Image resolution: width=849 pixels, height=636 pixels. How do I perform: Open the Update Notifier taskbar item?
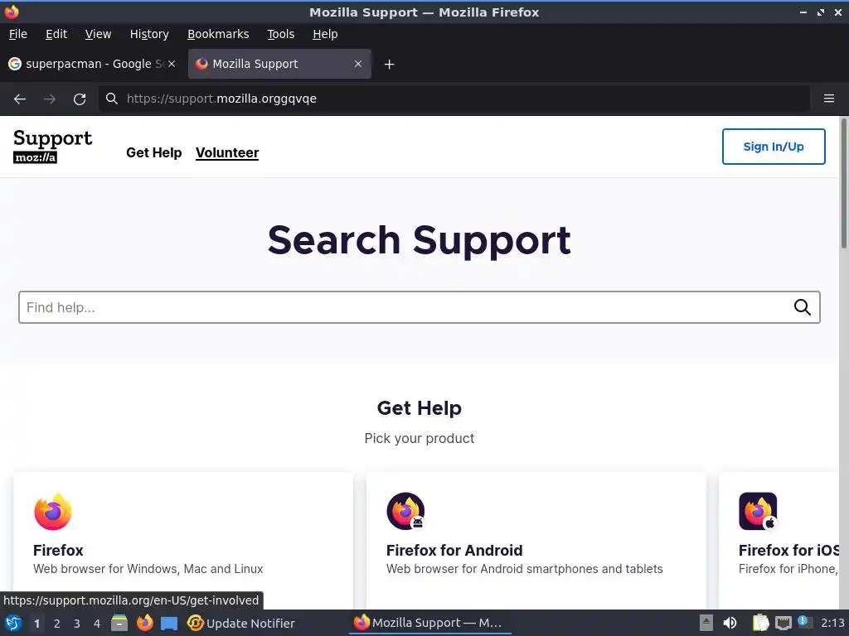241,623
